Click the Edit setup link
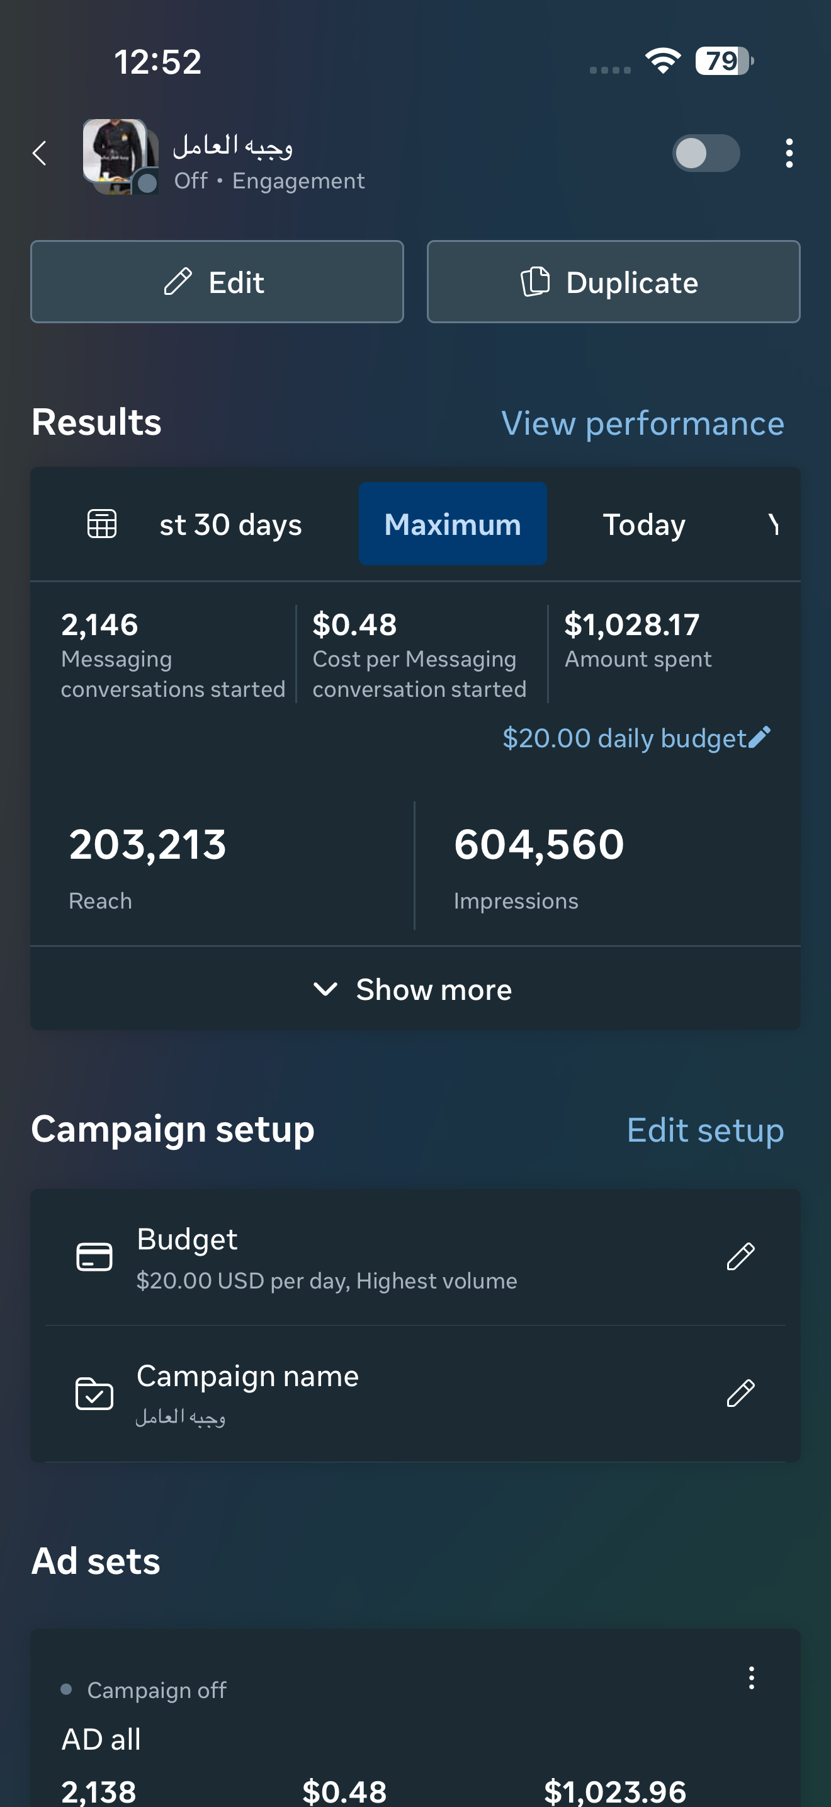 coord(705,1130)
